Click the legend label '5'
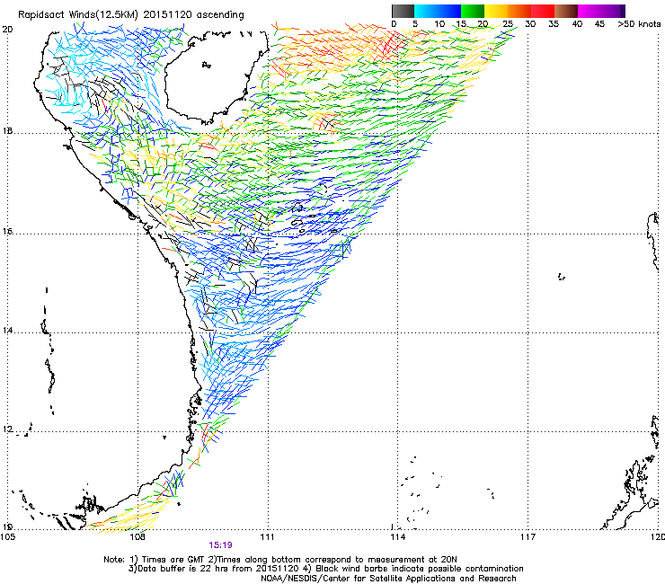This screenshot has width=665, height=584. 415,24
